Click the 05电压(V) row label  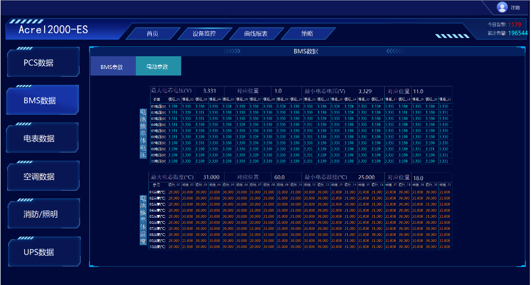tap(158, 131)
